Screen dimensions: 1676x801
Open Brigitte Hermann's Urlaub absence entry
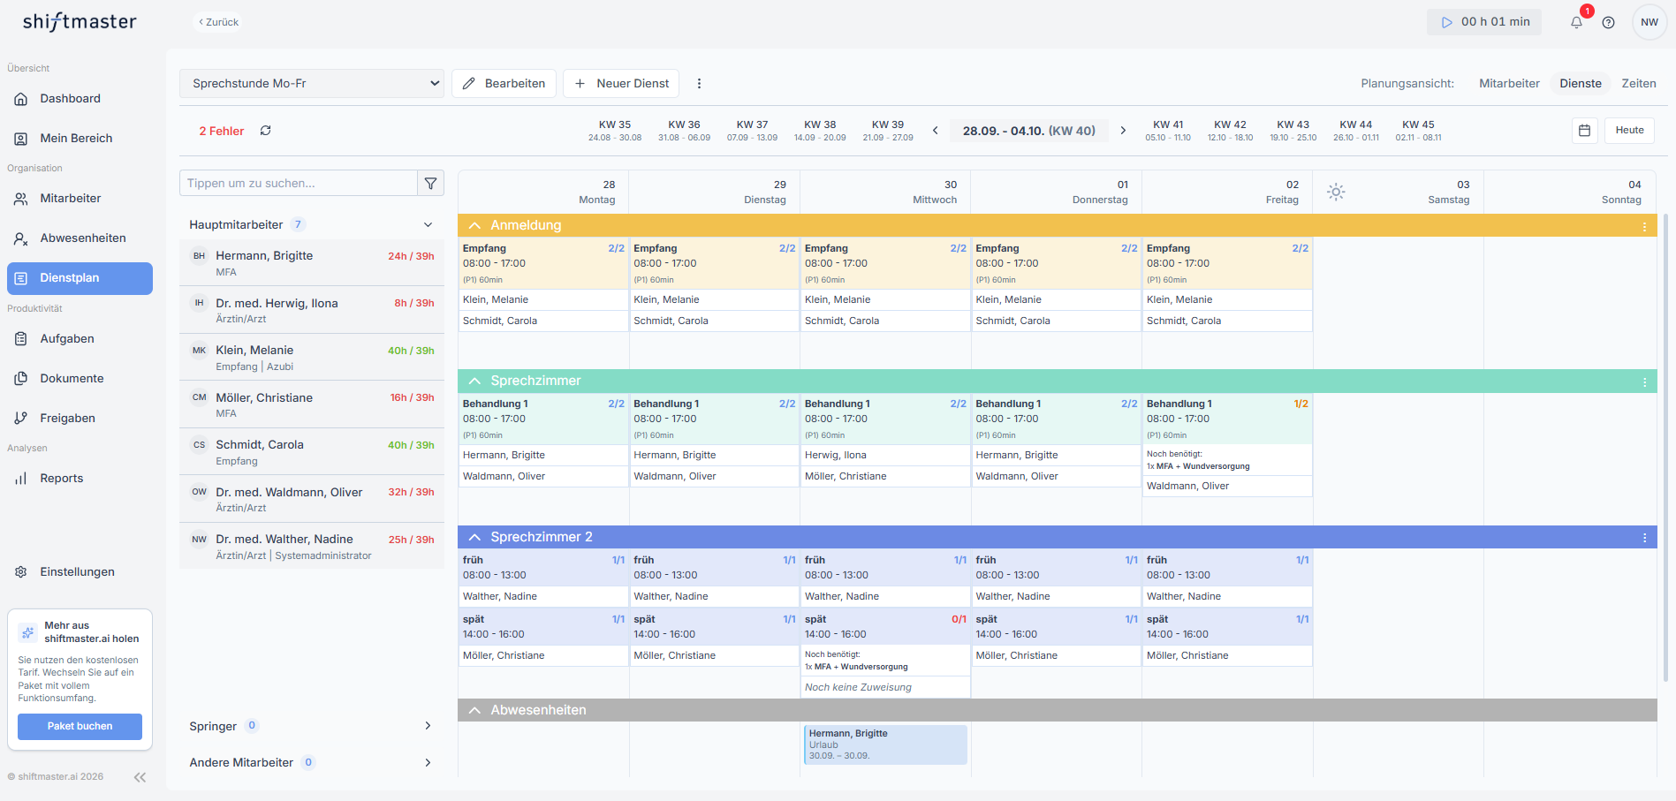tap(885, 744)
